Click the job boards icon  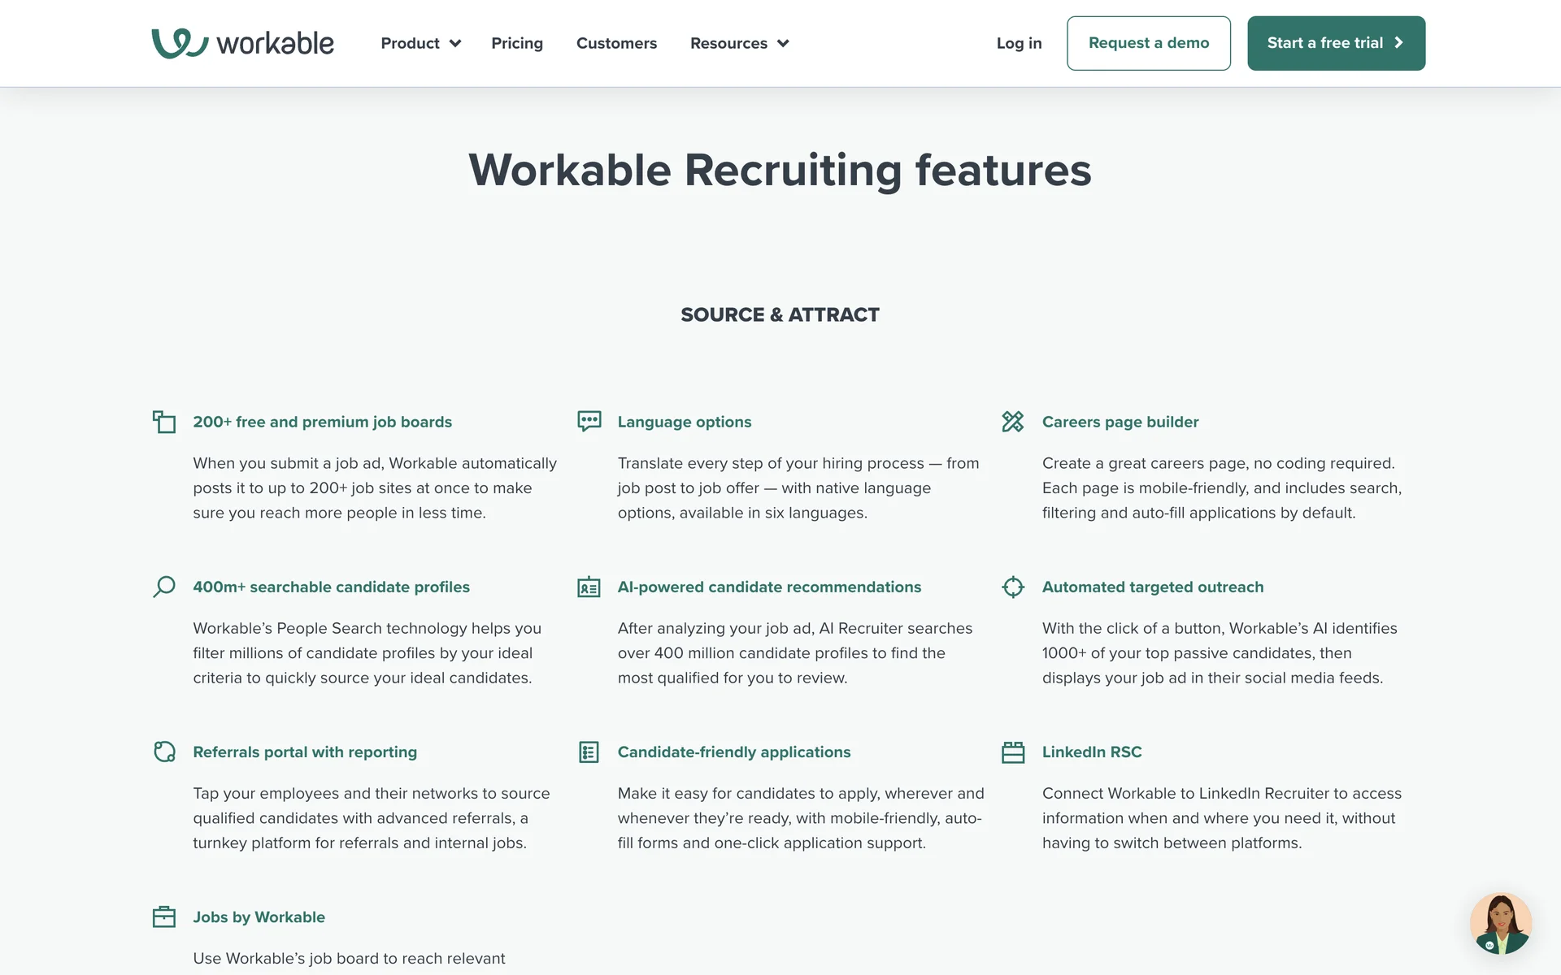[x=164, y=422]
